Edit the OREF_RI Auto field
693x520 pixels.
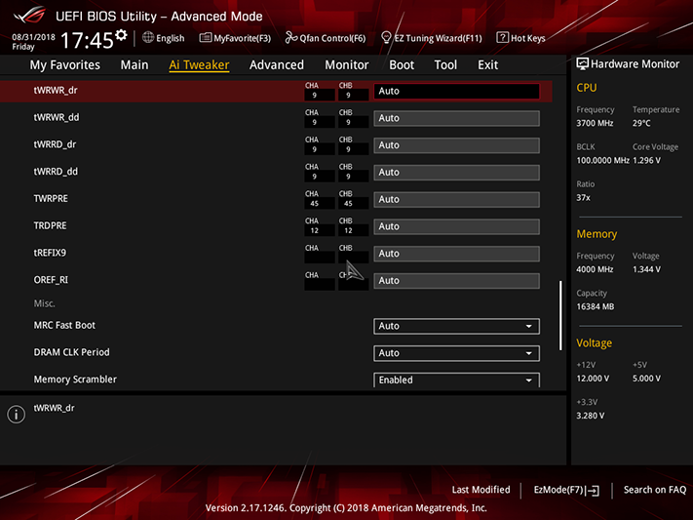(456, 281)
